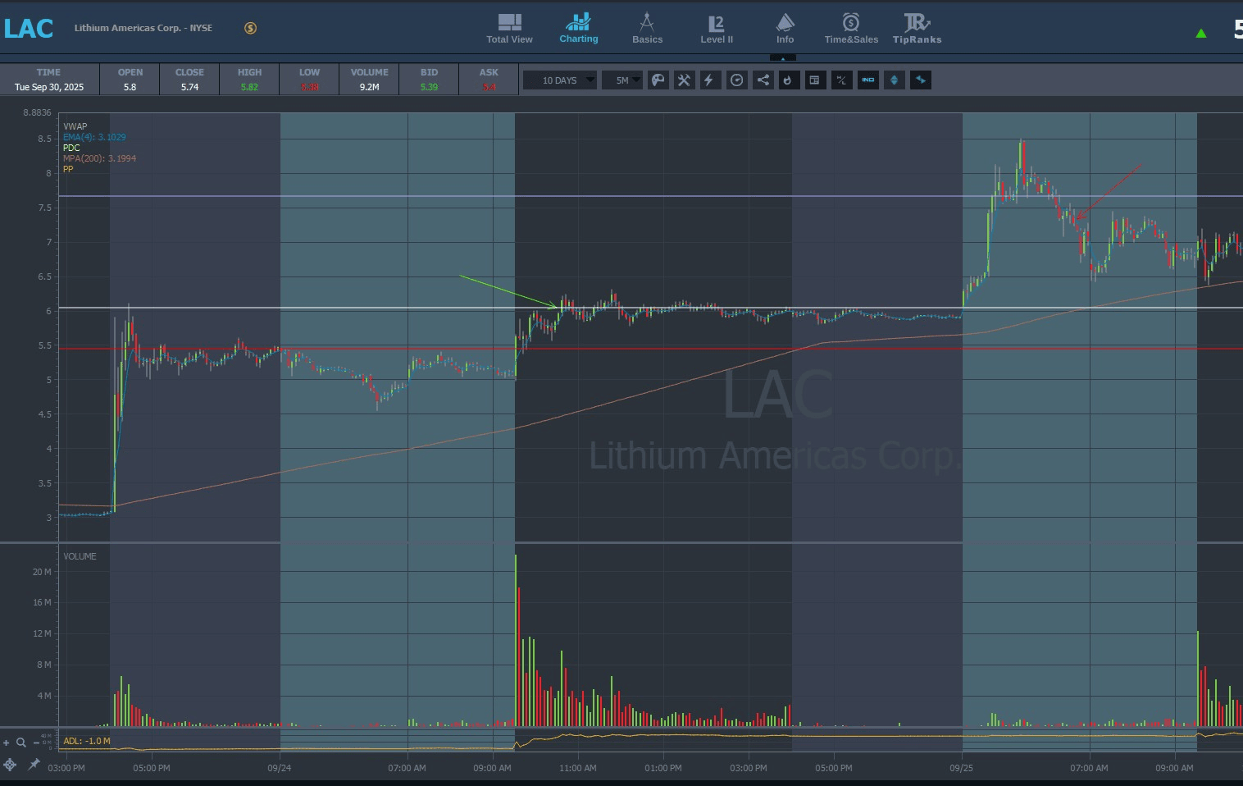The image size is (1243, 786).
Task: Click the VOLUME 9.2M quote cell
Action: (x=369, y=80)
